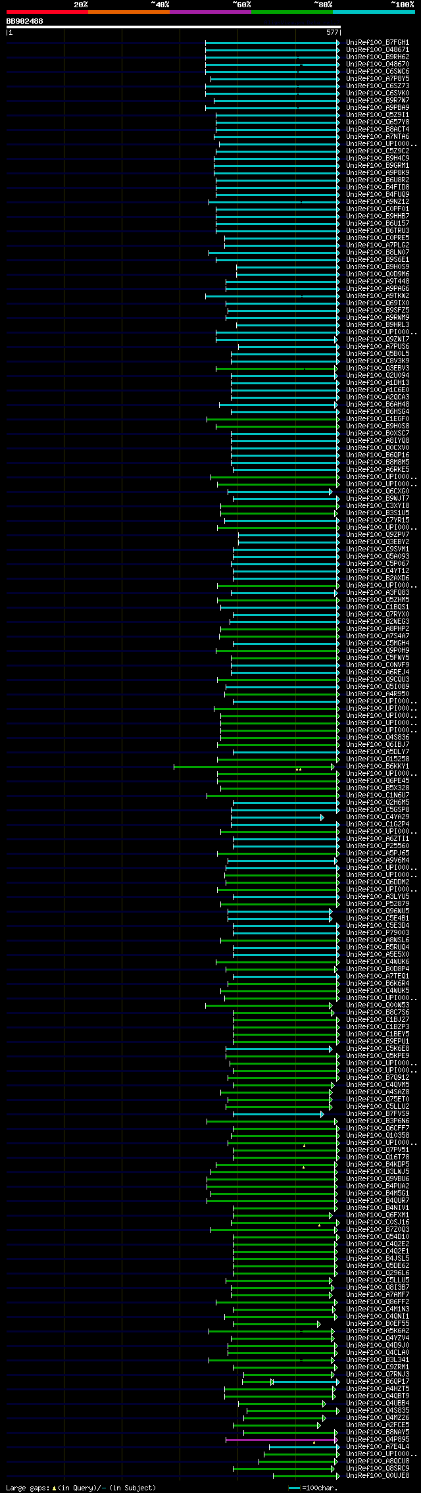Select hit label UniRef100_B8ACT4
The width and height of the screenshot is (421, 1493).
point(378,129)
